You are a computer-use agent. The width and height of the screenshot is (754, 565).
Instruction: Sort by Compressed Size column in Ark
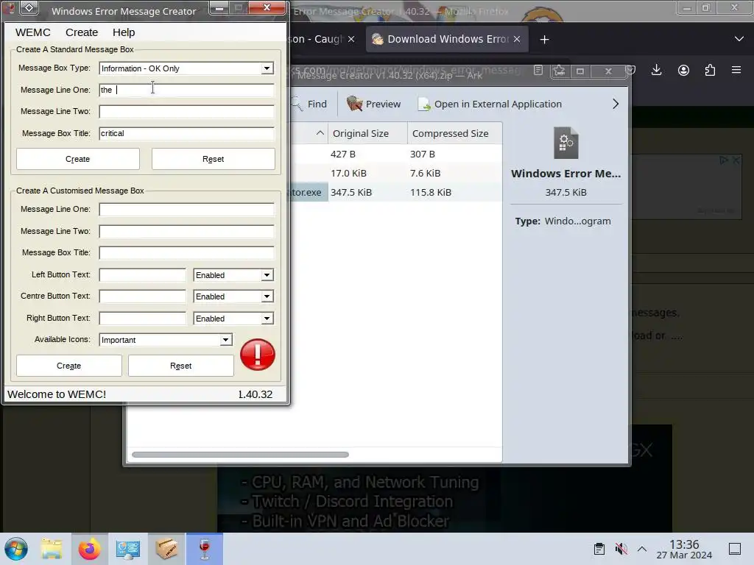pyautogui.click(x=454, y=134)
